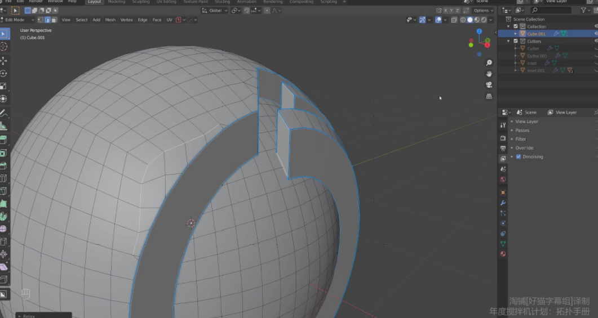Image resolution: width=598 pixels, height=318 pixels.
Task: Enable face select mode
Action: pyautogui.click(x=54, y=20)
